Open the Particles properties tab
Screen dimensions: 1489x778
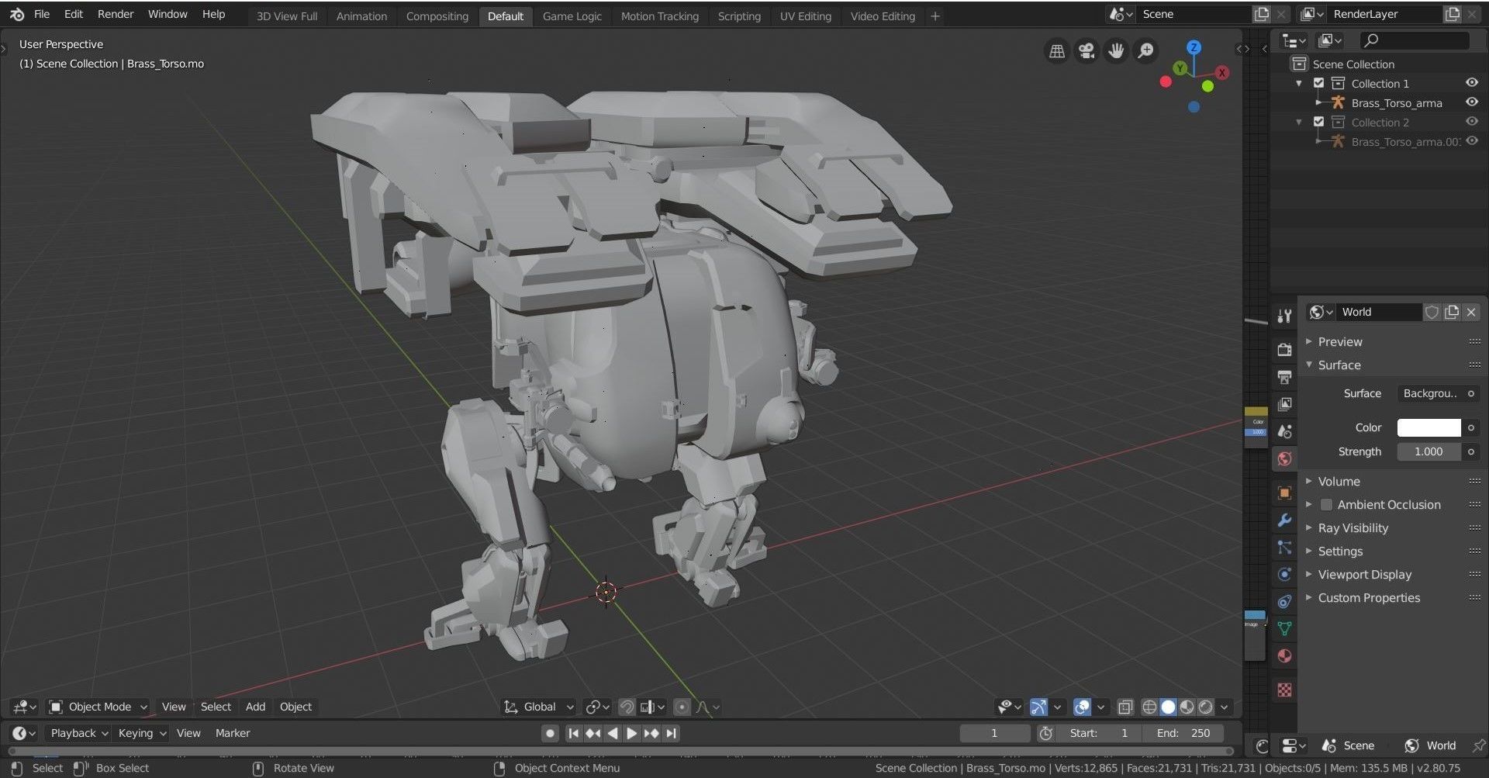click(1284, 547)
